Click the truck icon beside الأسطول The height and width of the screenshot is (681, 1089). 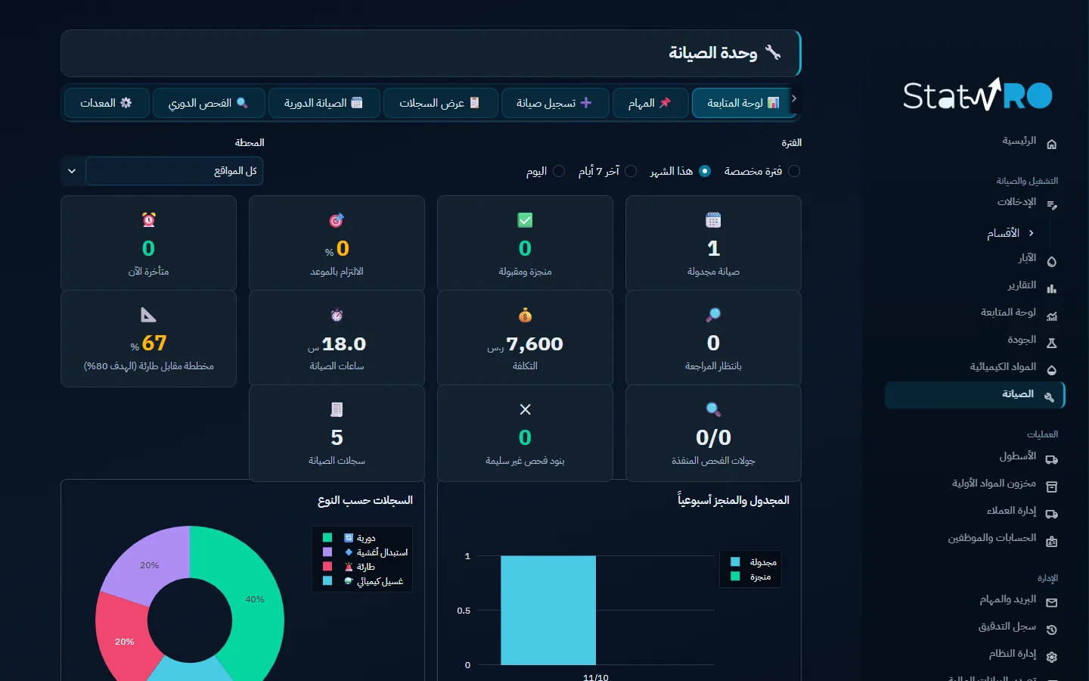click(1051, 459)
